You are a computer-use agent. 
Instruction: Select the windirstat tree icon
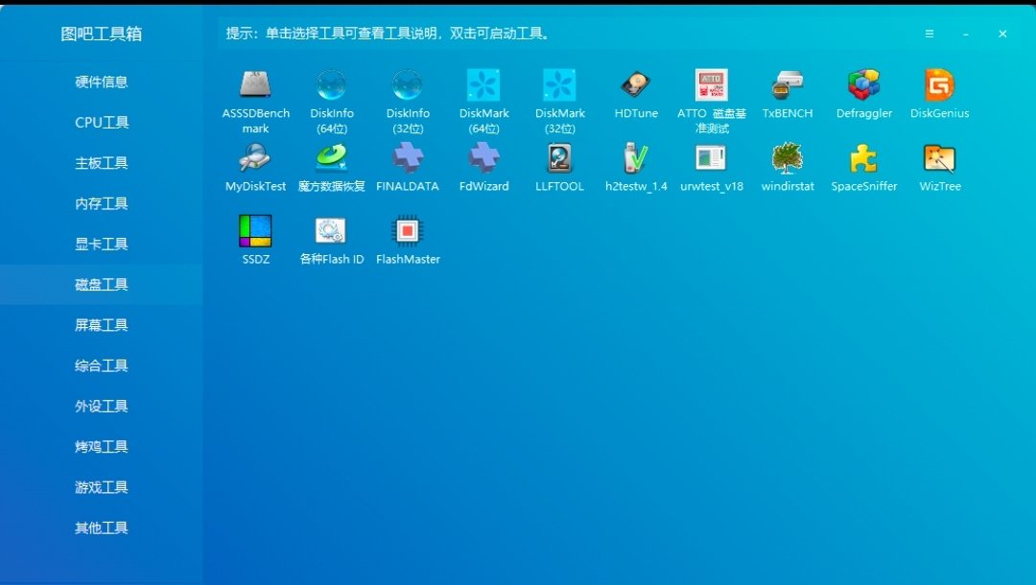tap(788, 158)
